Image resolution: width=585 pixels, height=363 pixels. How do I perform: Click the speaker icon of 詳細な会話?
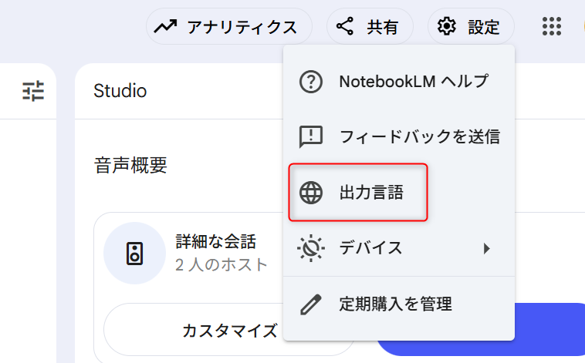tap(135, 254)
